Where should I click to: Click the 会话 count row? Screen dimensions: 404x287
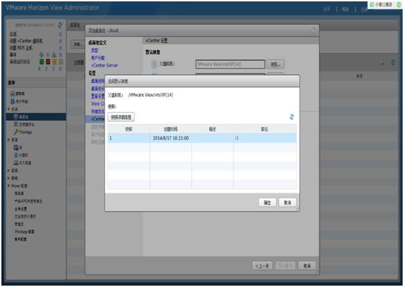(35, 34)
